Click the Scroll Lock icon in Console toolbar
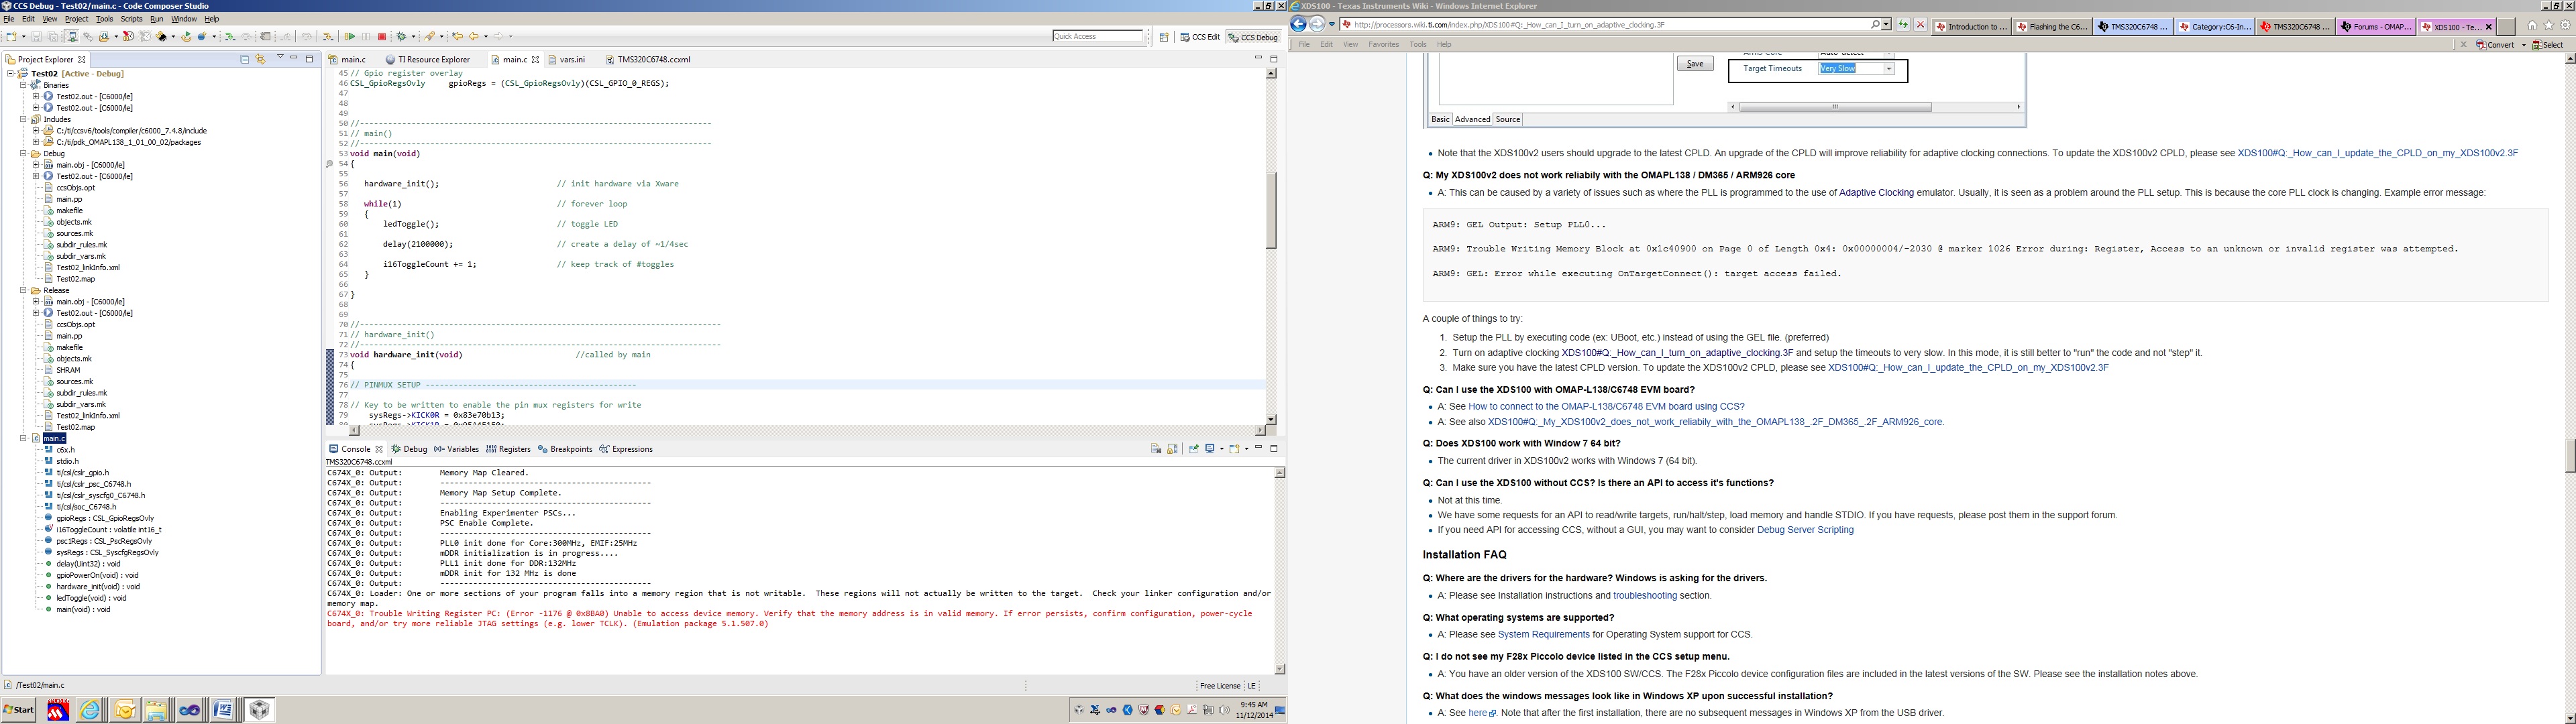 1173,449
